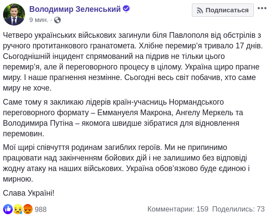View Поделились: 73 shares list

[238, 209]
